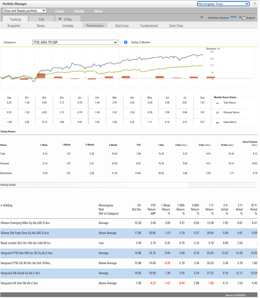Open the Create menu
Viewport: 260px width, 298px height.
59,11
